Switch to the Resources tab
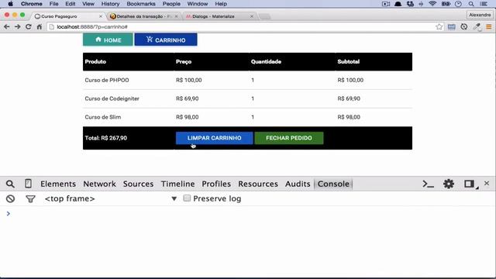This screenshot has height=279, width=496. [x=258, y=184]
